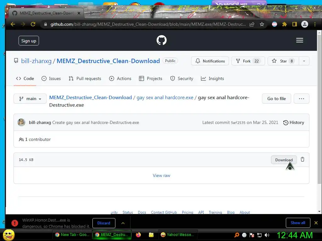
Task: Close the MEMZ_Destructive browser tab
Action: pyautogui.click(x=79, y=13)
